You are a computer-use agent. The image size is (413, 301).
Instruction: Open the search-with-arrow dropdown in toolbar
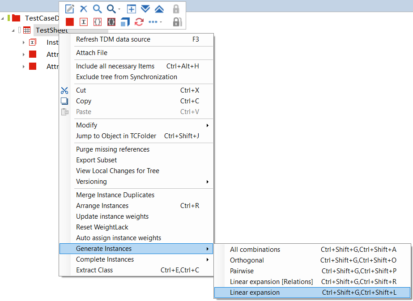pos(112,8)
